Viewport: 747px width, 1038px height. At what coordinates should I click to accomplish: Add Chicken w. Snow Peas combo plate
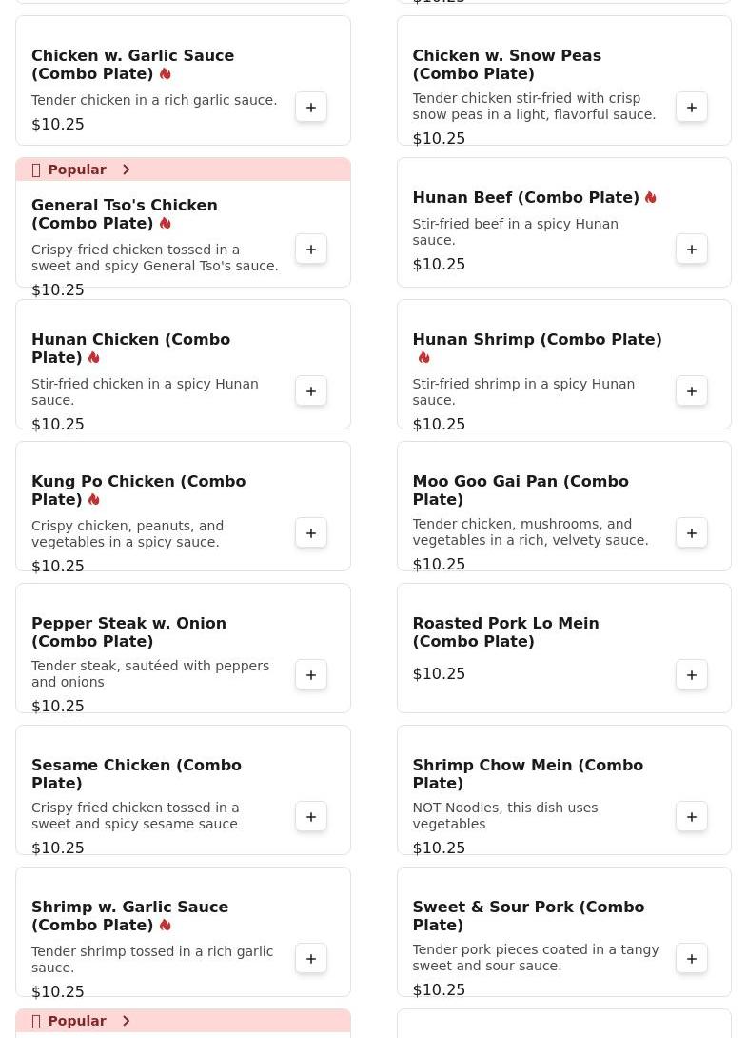pyautogui.click(x=692, y=108)
